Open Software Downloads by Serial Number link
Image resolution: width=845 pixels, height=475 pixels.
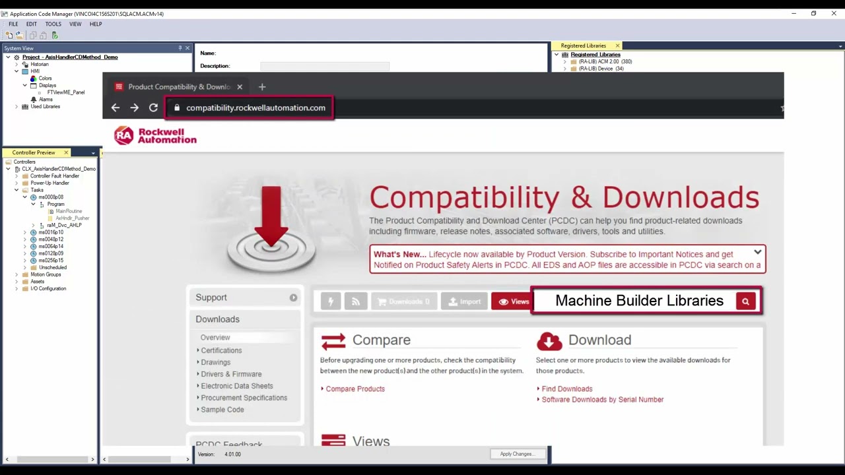pos(603,399)
